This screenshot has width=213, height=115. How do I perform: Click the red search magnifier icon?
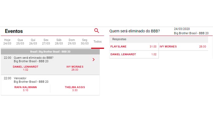click(x=97, y=31)
